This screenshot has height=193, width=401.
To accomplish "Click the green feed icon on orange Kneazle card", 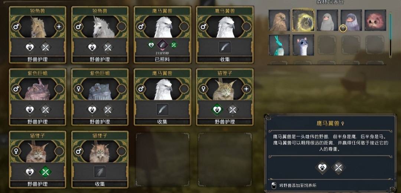I will pos(45,171).
